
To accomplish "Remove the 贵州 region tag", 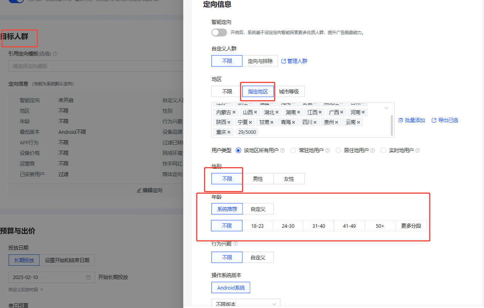I will (336, 122).
